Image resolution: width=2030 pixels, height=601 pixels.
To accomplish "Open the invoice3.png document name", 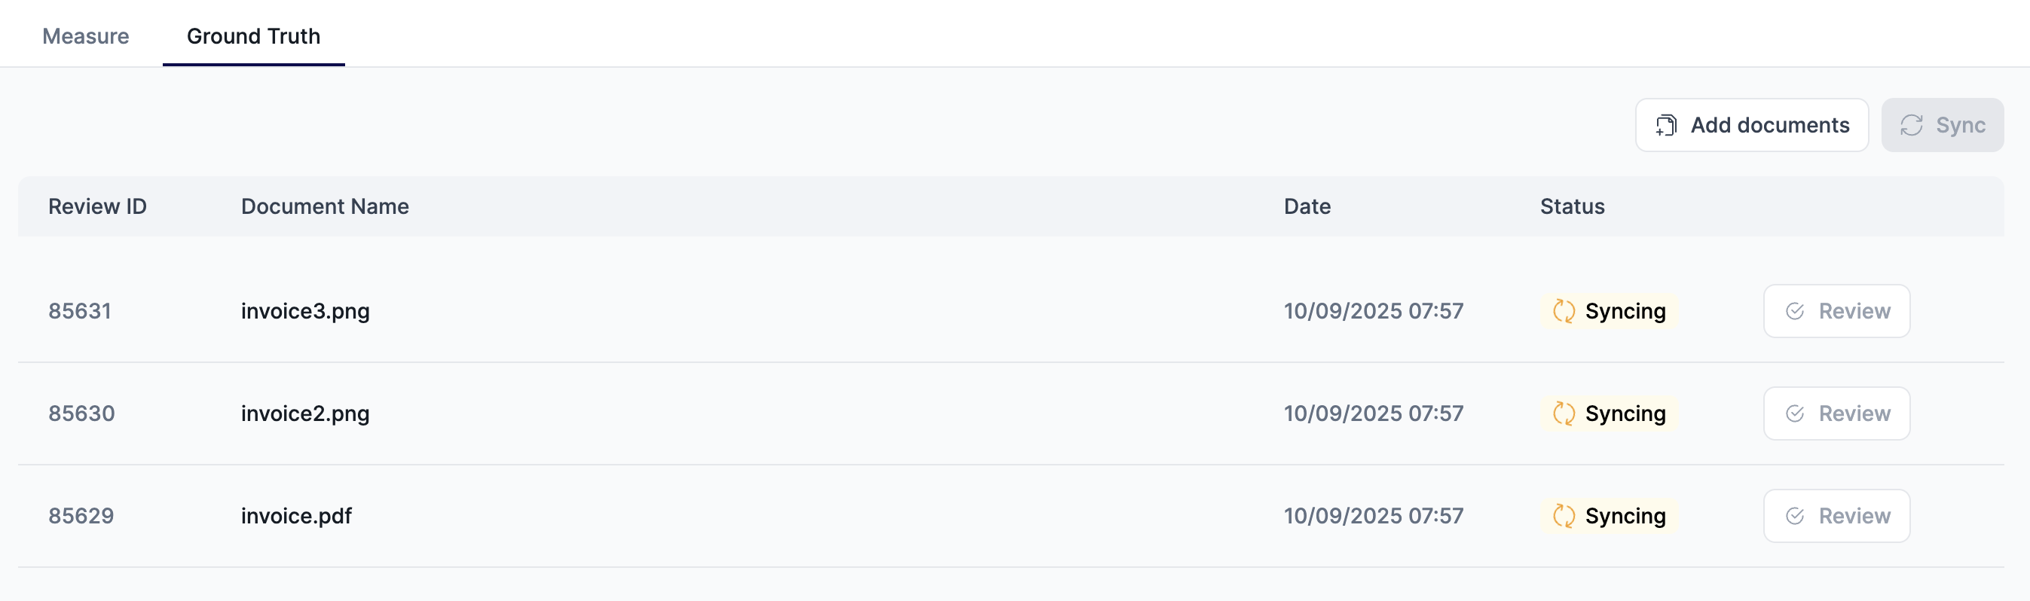I will click(x=305, y=311).
